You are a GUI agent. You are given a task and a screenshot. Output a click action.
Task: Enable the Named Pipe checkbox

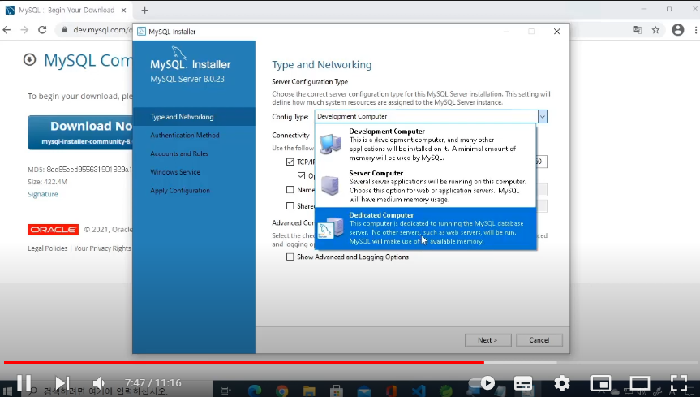click(290, 189)
